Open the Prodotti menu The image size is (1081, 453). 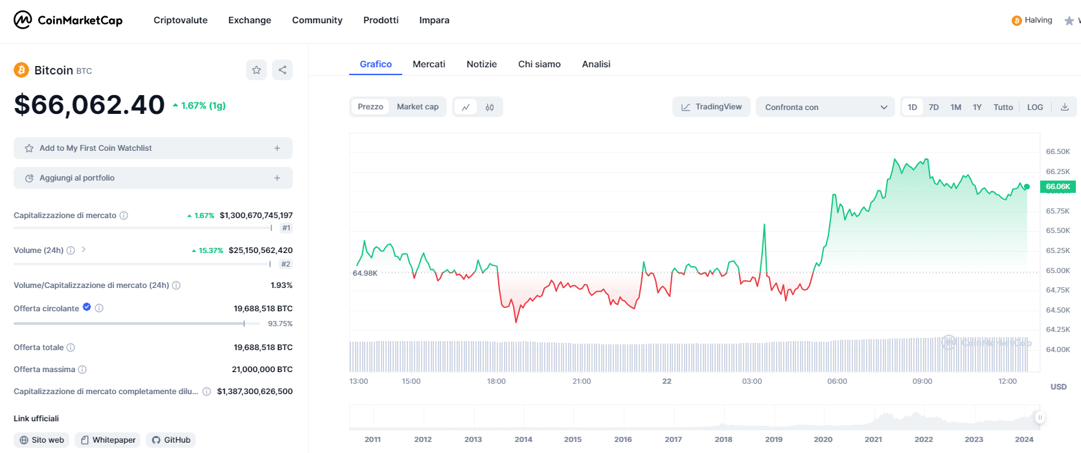pos(381,20)
